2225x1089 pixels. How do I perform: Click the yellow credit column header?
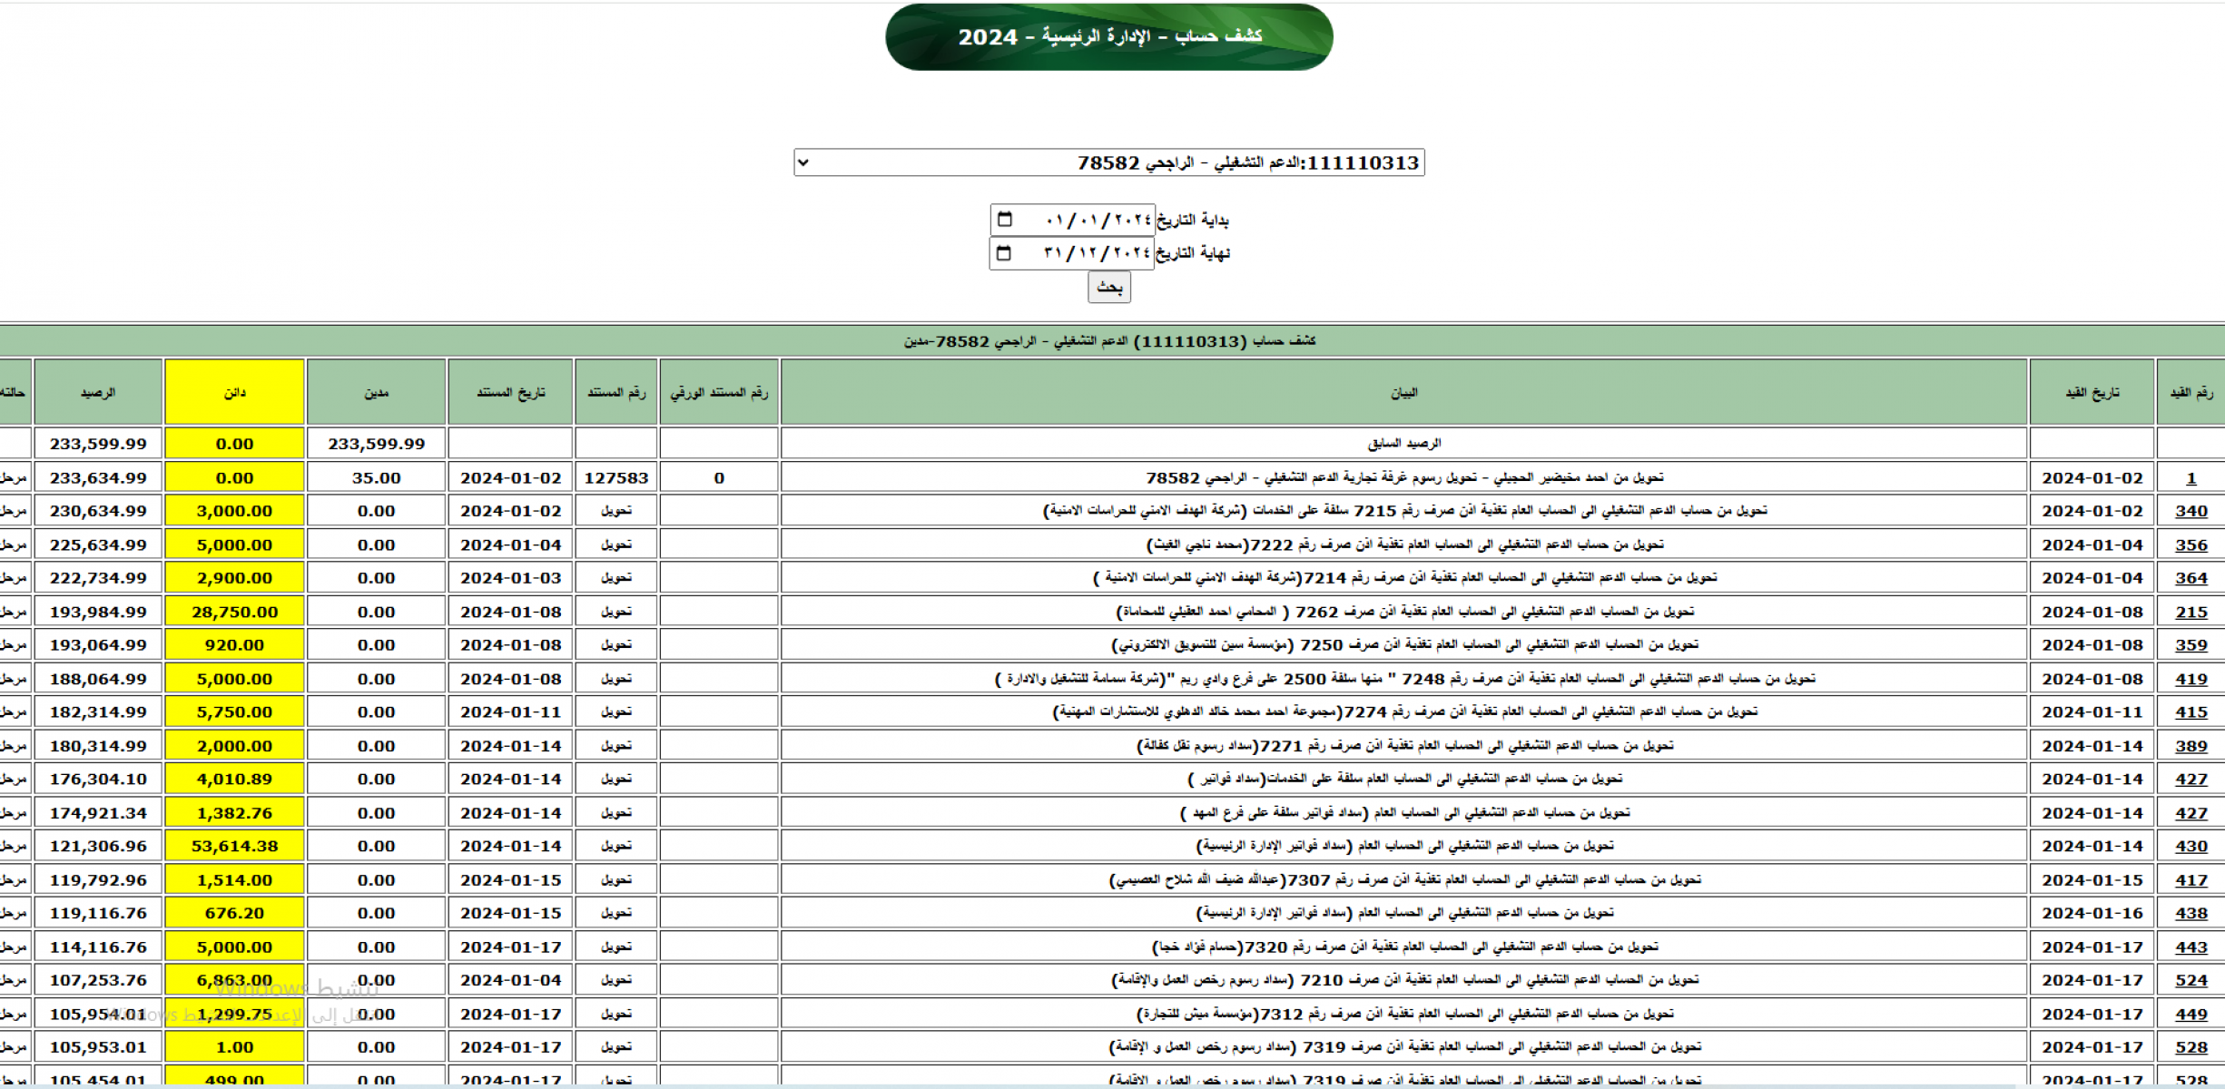click(x=234, y=392)
